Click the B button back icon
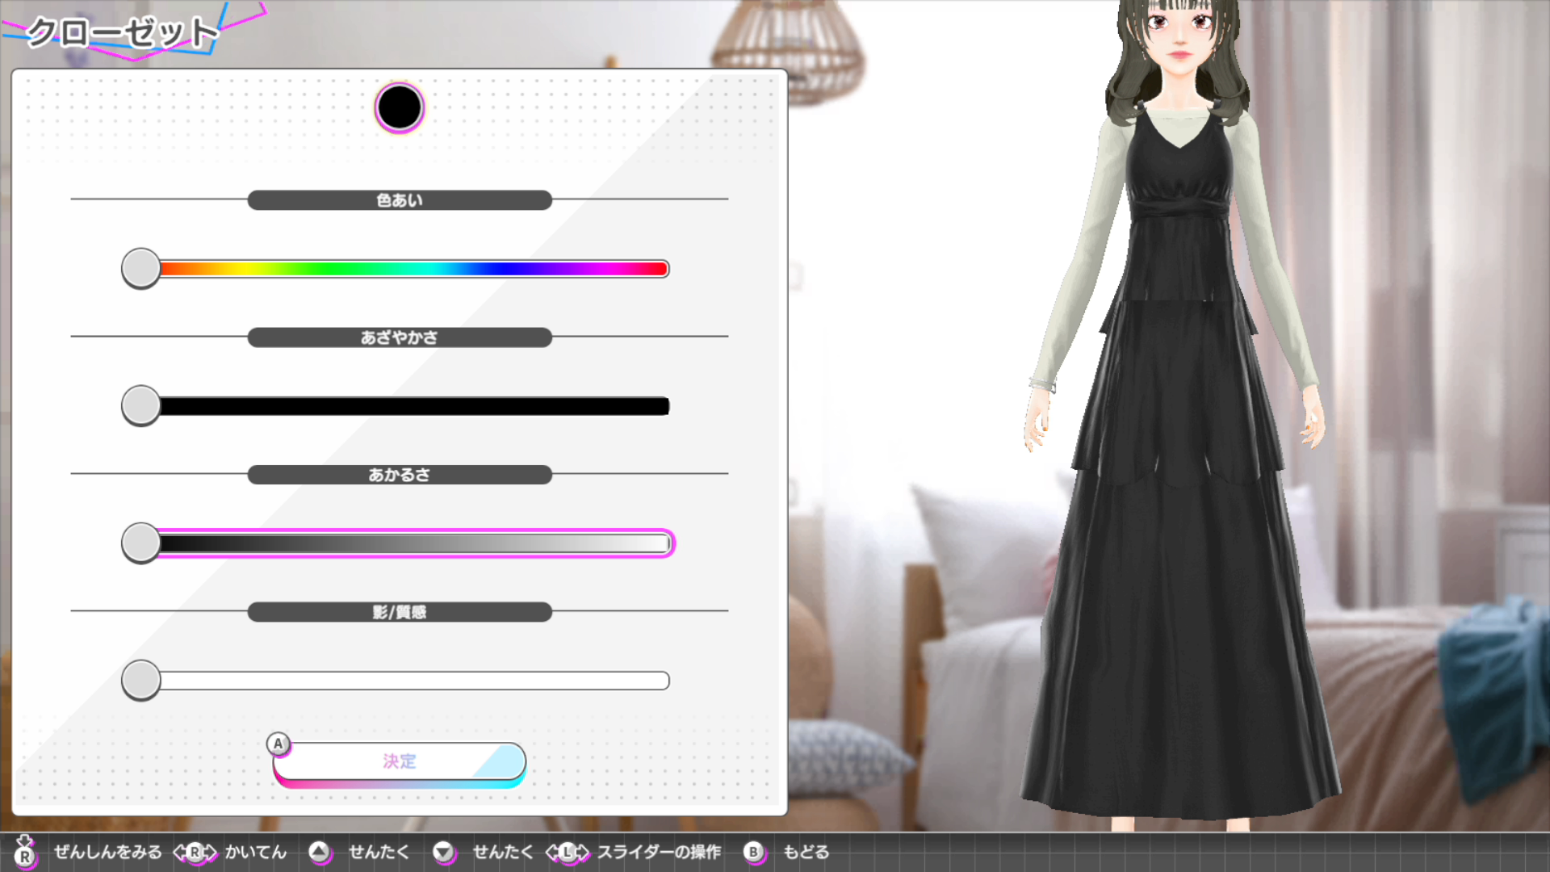This screenshot has height=872, width=1550. (x=753, y=853)
